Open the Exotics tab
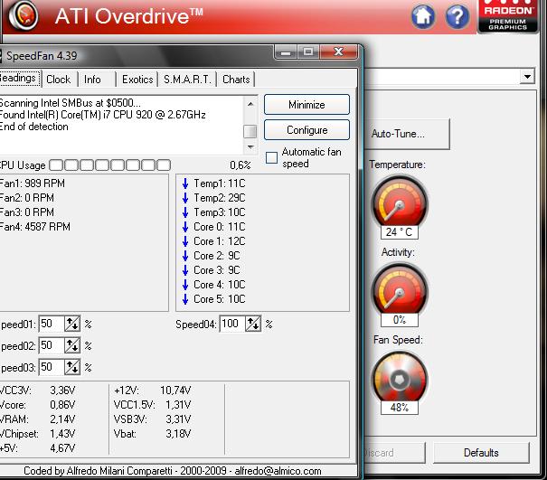The height and width of the screenshot is (480, 547). (137, 80)
